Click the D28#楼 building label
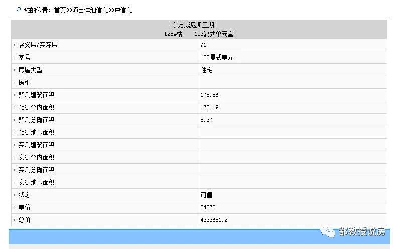The width and height of the screenshot is (399, 249). (x=173, y=34)
